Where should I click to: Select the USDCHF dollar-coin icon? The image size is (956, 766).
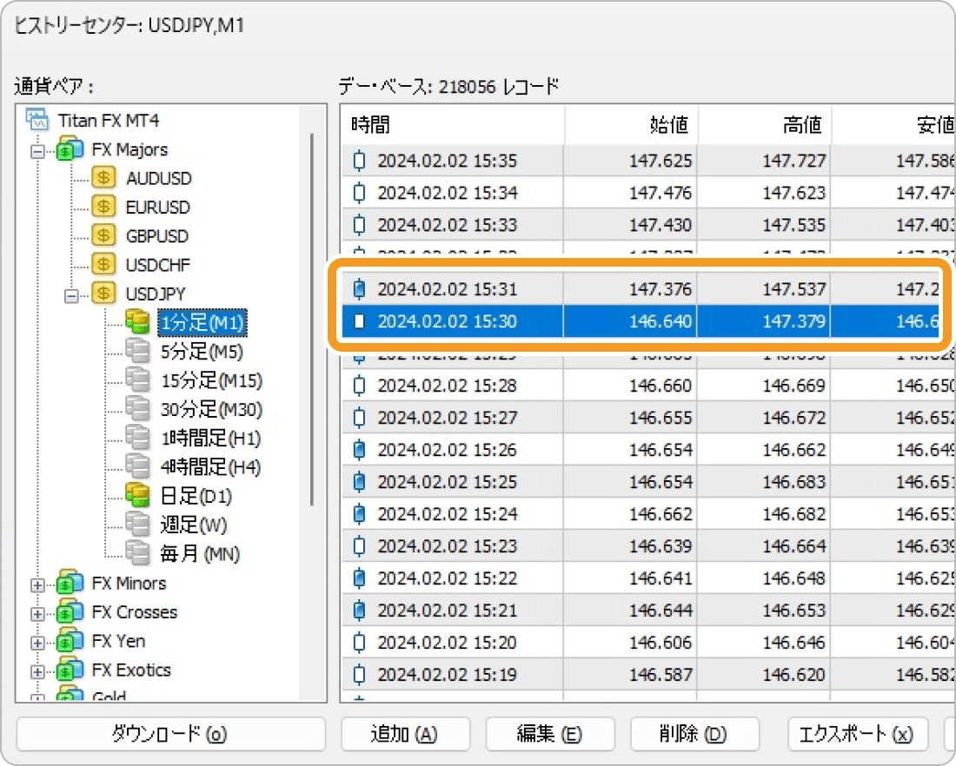[103, 265]
